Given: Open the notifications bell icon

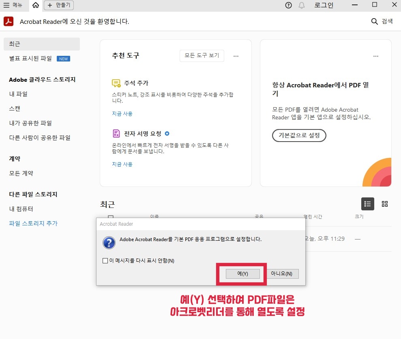Looking at the screenshot, I should (x=301, y=5).
